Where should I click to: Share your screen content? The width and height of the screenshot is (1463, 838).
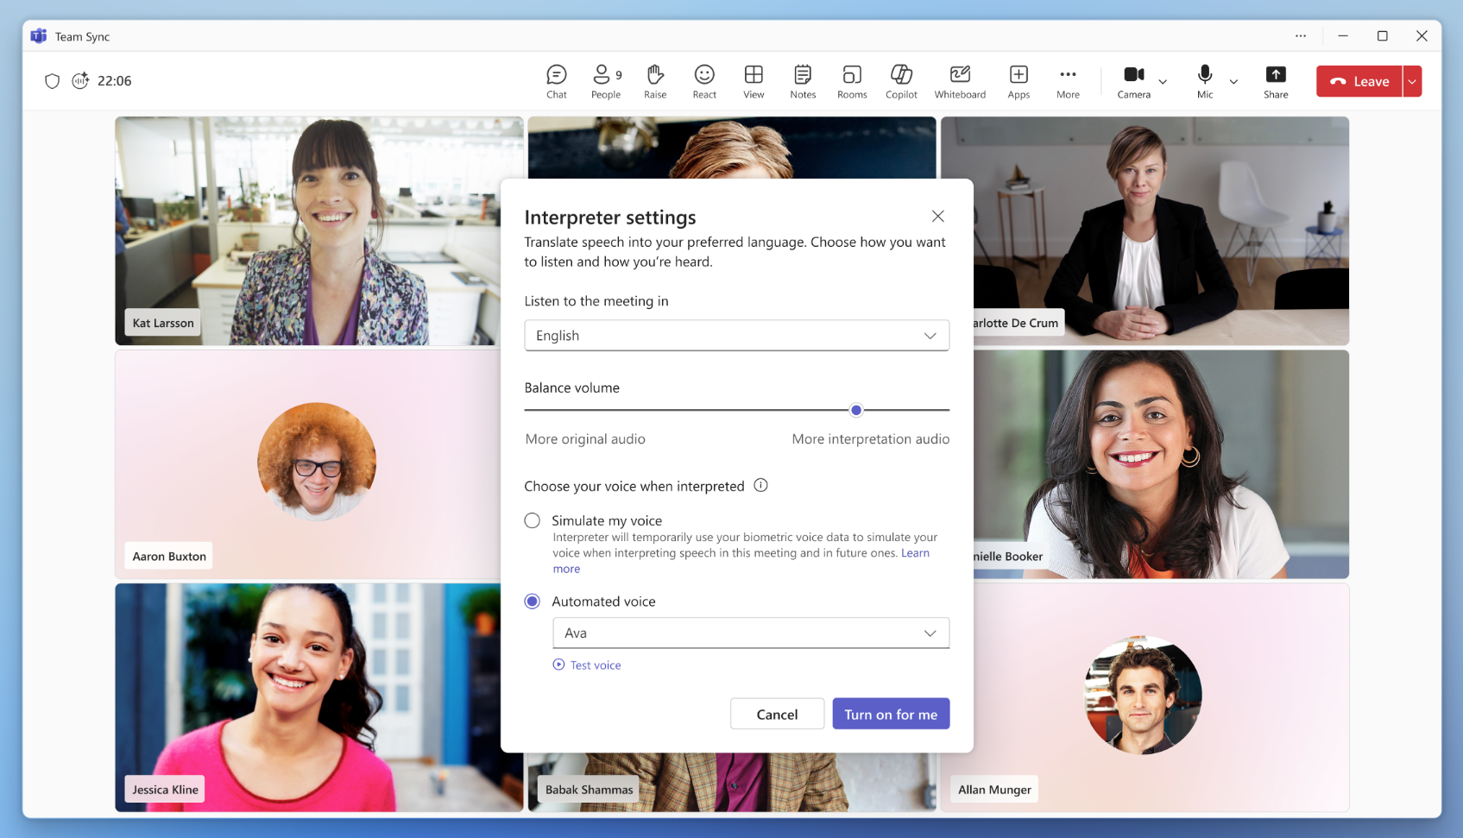tap(1276, 82)
